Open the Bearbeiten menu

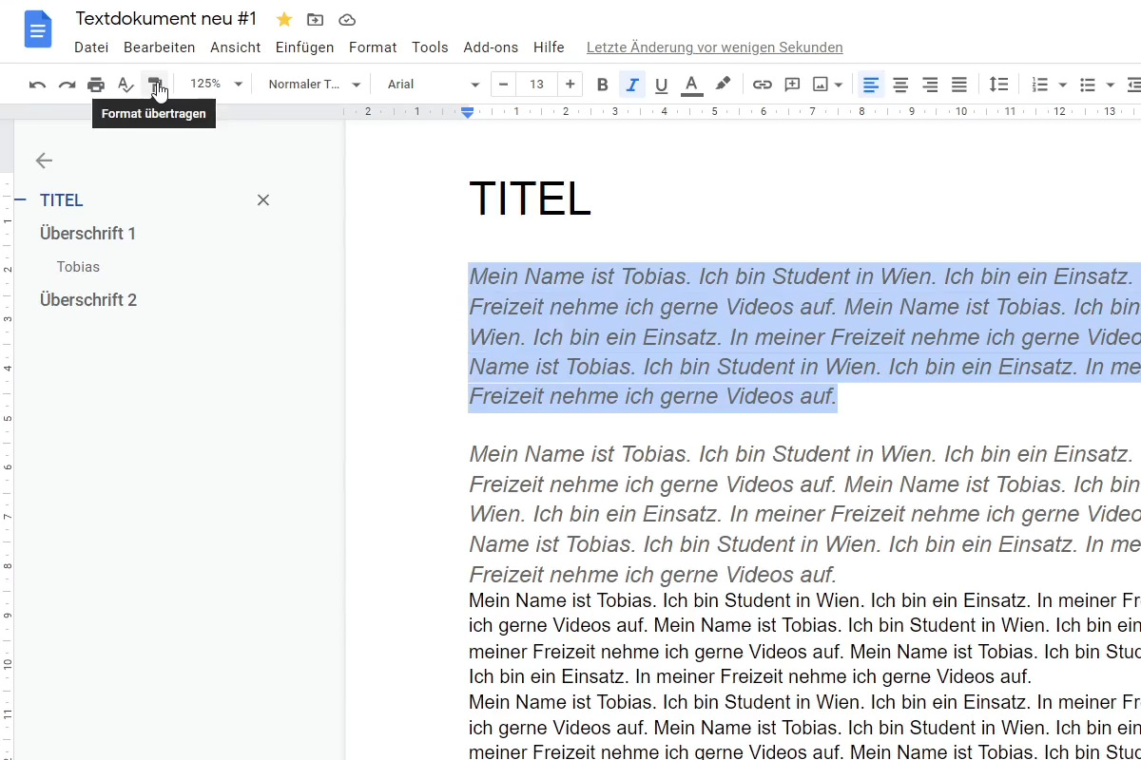tap(160, 47)
